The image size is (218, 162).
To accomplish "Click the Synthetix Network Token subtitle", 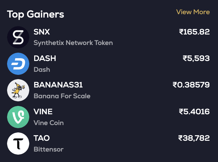I will coord(73,43).
